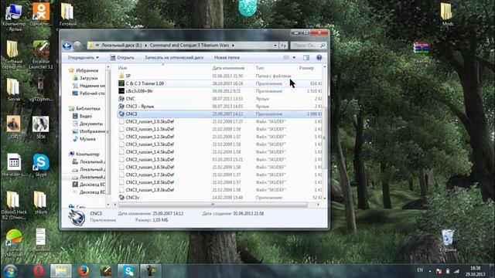Click the Explorer forward arrow button
This screenshot has width=495, height=278.
(x=77, y=46)
